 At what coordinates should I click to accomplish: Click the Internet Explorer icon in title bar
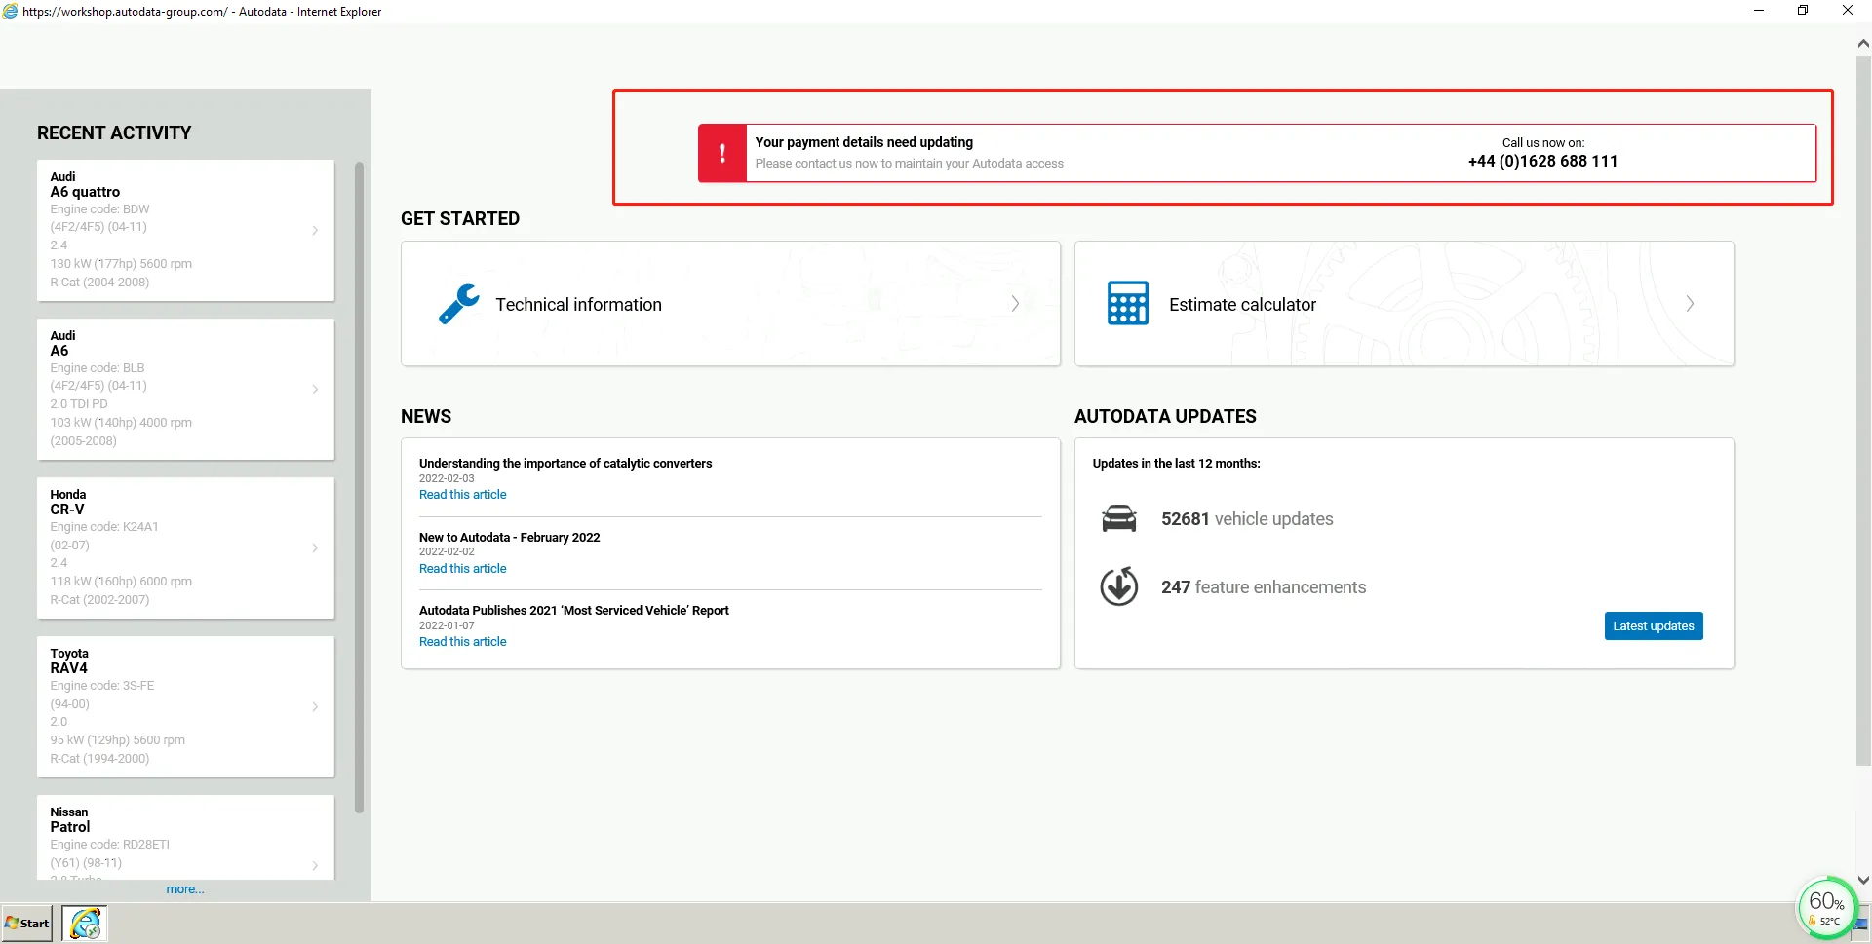point(11,12)
